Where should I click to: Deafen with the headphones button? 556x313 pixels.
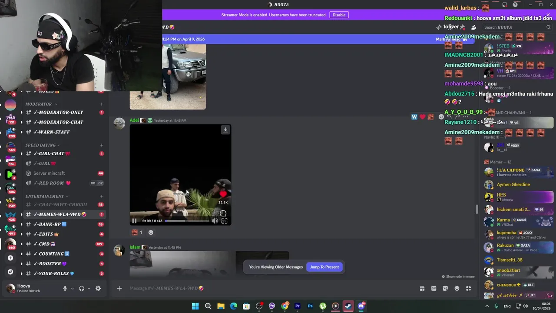tap(81, 288)
